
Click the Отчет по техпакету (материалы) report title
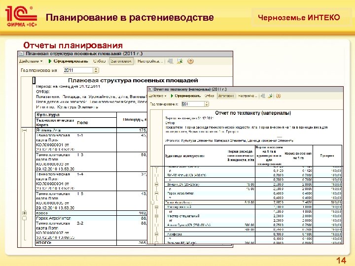pos(253,113)
